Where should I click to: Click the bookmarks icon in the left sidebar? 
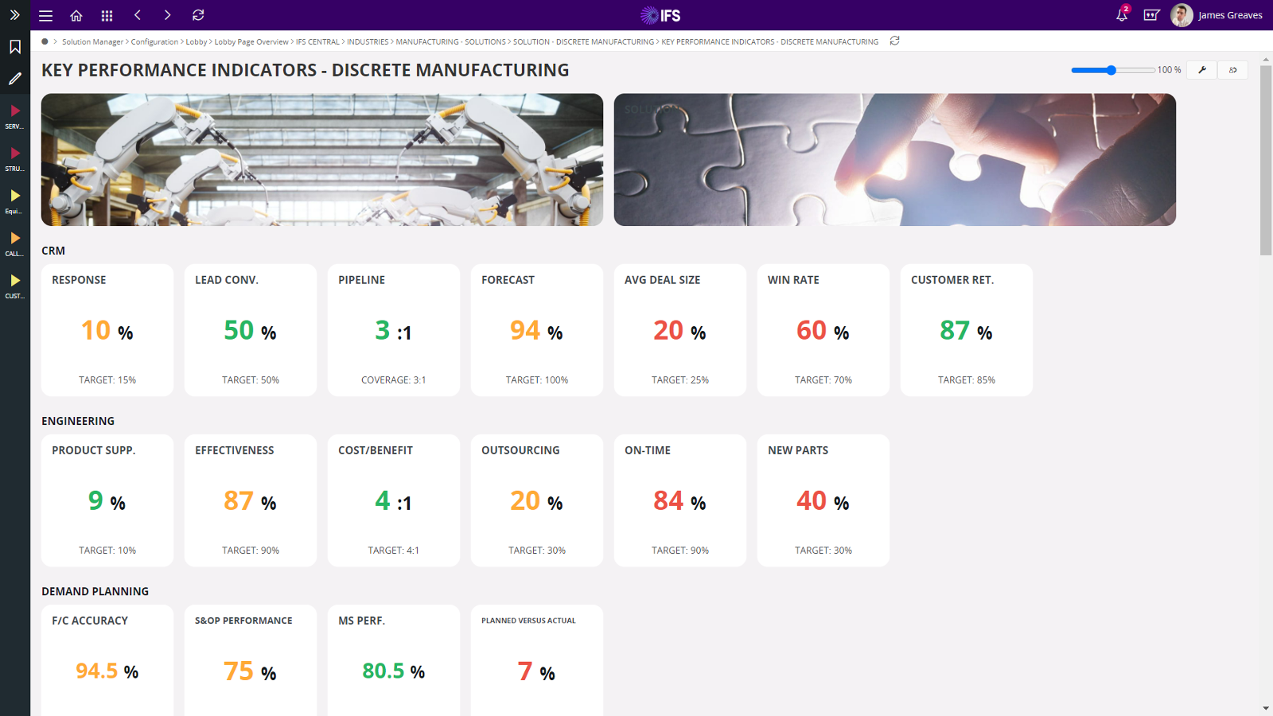click(14, 47)
